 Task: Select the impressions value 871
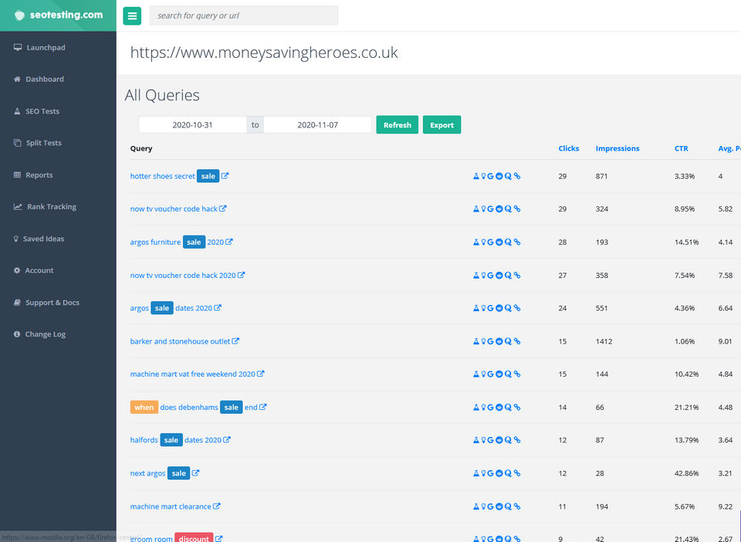coord(601,176)
